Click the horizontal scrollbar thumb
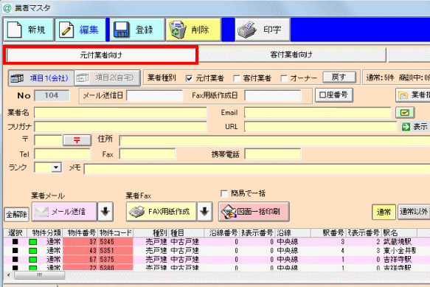 [x=40, y=275]
